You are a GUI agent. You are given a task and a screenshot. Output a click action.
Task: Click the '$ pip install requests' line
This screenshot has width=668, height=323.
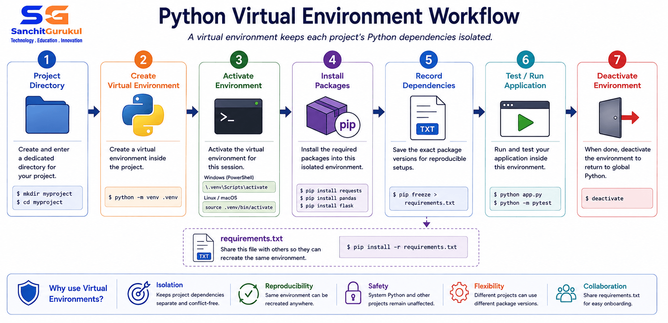(331, 191)
